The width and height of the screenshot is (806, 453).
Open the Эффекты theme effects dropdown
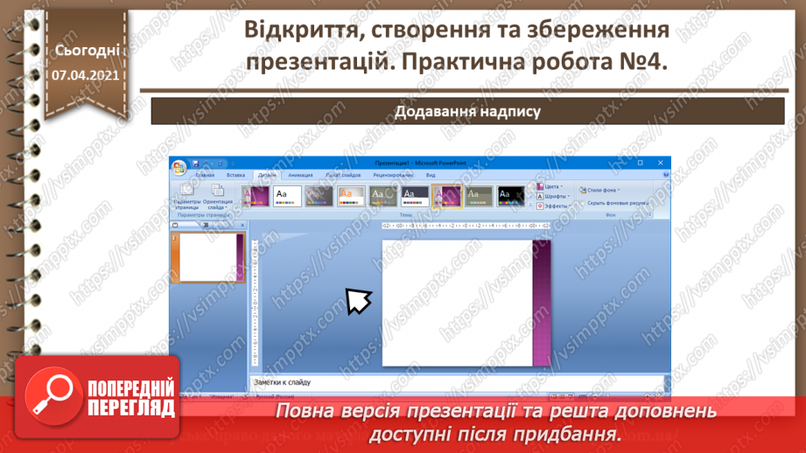point(554,206)
